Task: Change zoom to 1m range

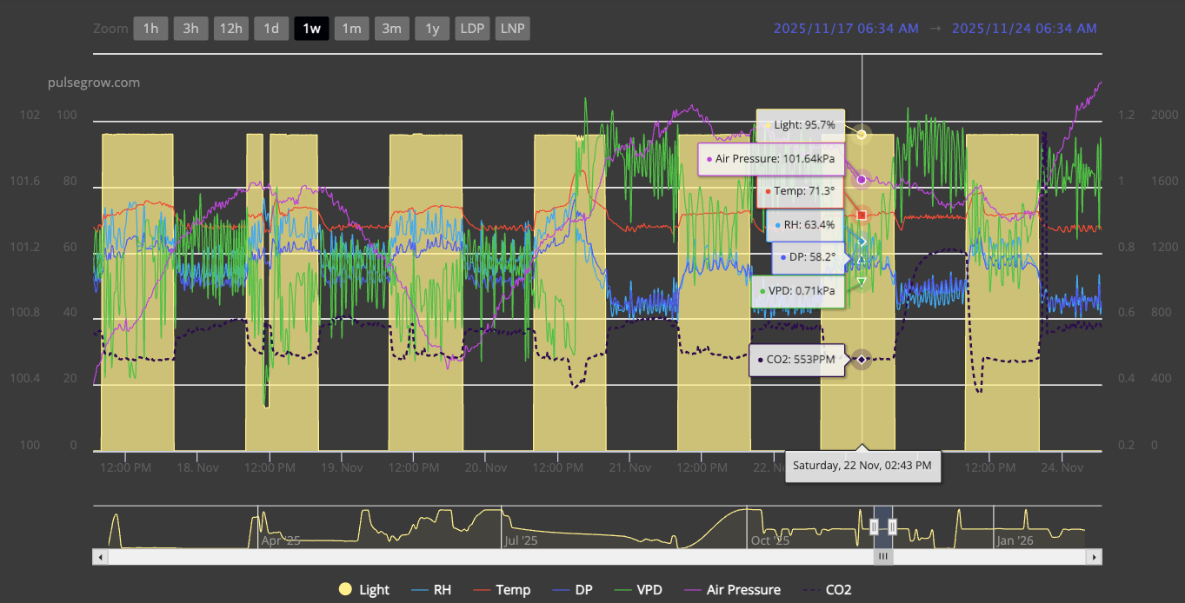Action: coord(351,29)
